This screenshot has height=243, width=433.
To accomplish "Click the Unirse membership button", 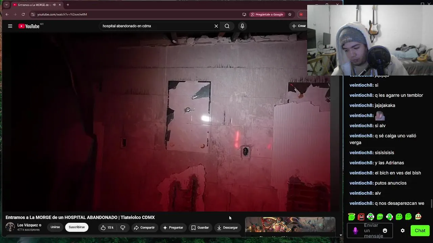I will point(55,227).
